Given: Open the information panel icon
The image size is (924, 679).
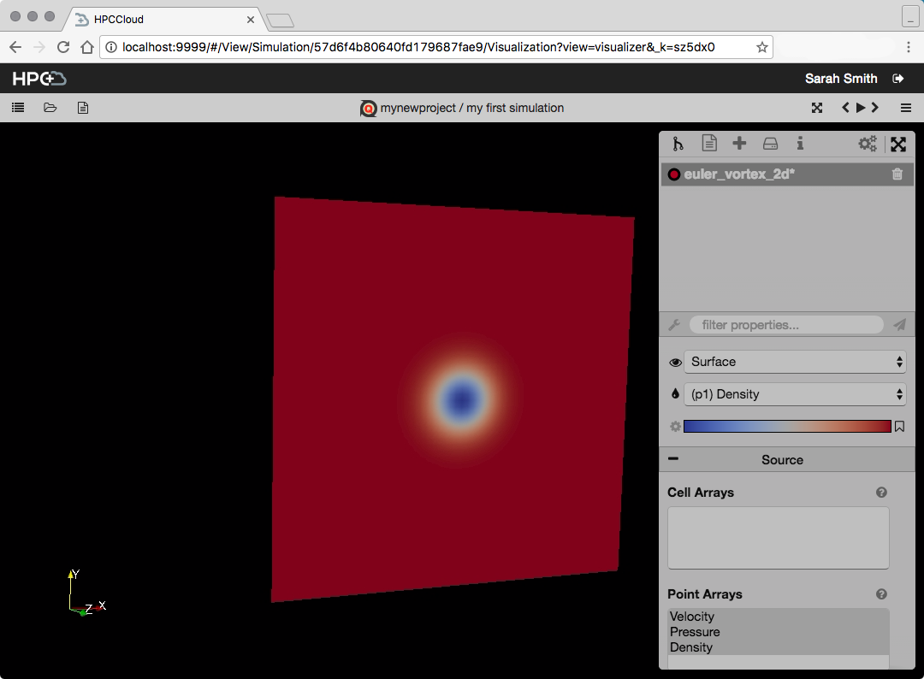Looking at the screenshot, I should [800, 144].
